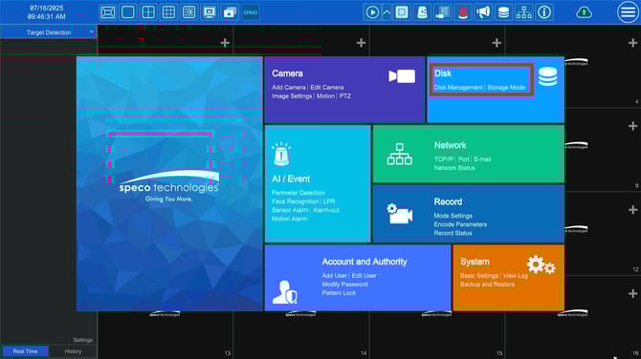Open Storage Mode in the Disk tile
Image resolution: width=641 pixels, height=359 pixels.
(x=506, y=87)
